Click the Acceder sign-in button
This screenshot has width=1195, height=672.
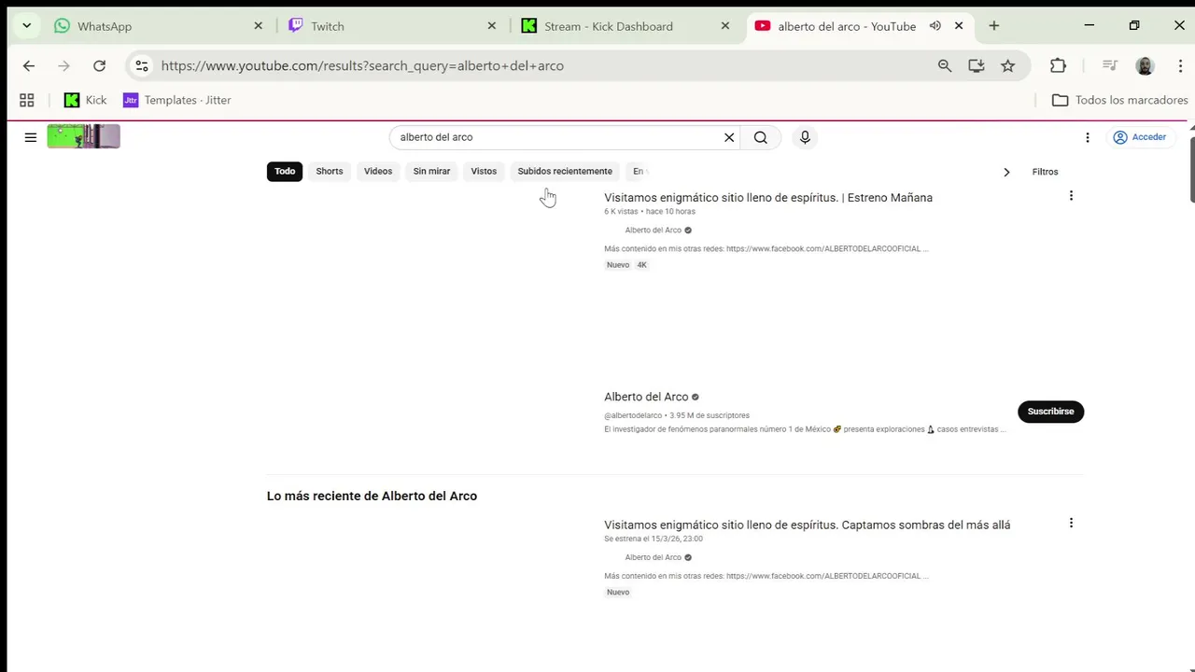point(1140,137)
